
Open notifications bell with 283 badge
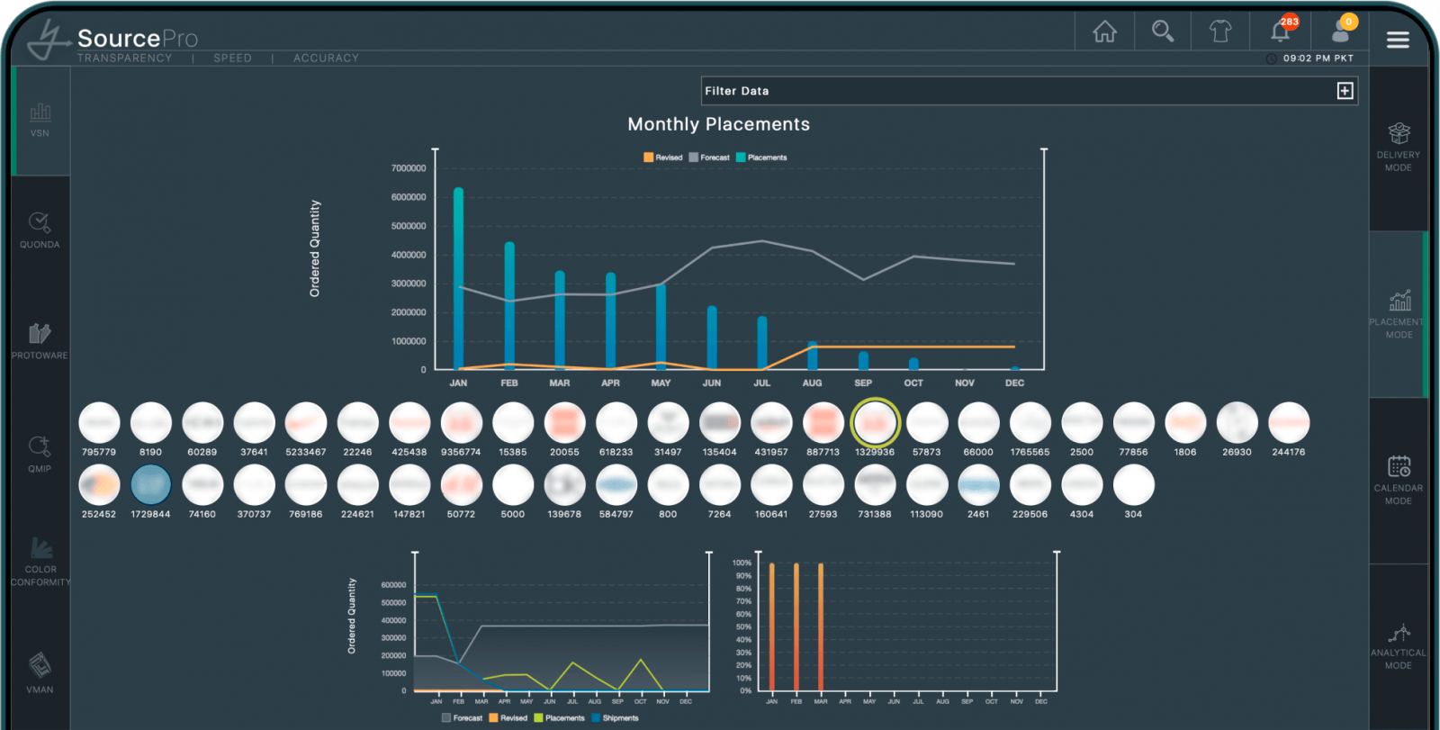coord(1280,32)
